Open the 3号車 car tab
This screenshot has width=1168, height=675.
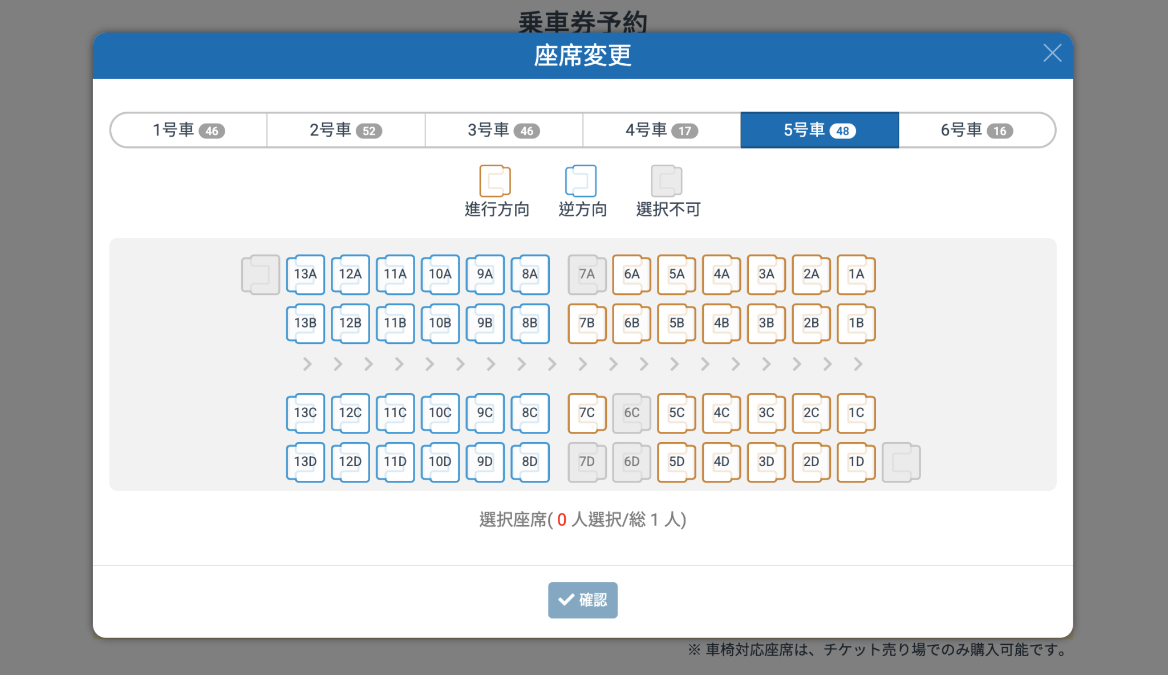click(x=504, y=130)
